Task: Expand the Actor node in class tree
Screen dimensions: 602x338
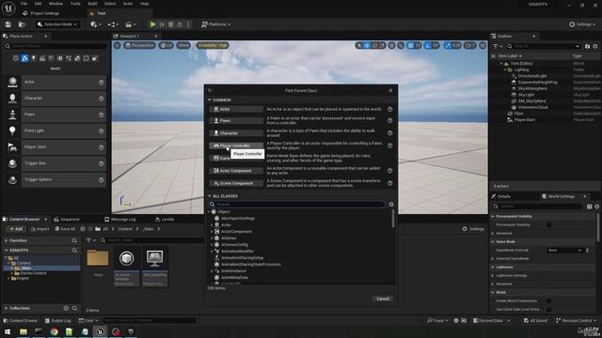Action: pyautogui.click(x=212, y=225)
